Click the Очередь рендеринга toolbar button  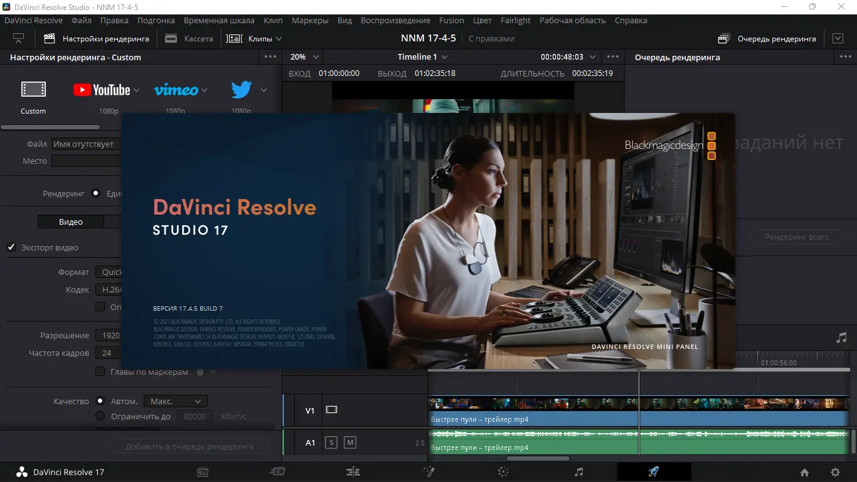pos(767,38)
